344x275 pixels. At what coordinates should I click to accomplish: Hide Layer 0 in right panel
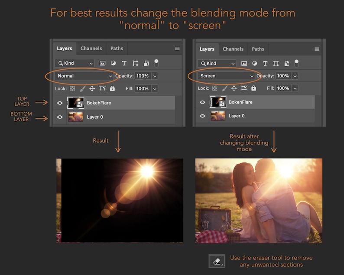click(x=202, y=116)
